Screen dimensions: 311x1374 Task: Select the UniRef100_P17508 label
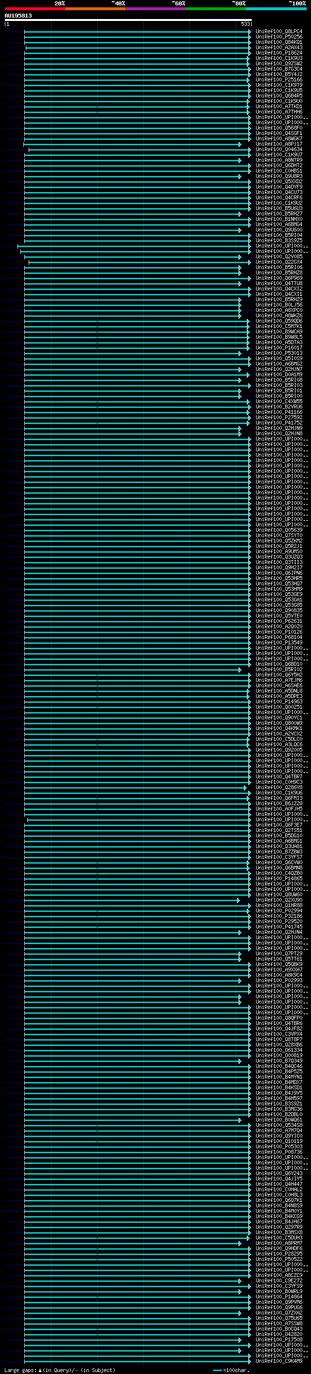click(279, 1339)
